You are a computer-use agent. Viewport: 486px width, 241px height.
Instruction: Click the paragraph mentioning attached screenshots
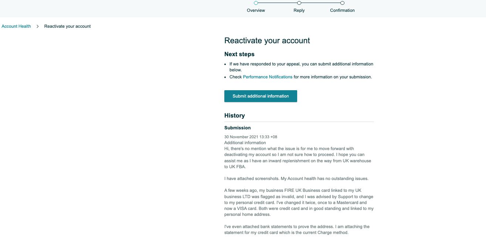296,179
